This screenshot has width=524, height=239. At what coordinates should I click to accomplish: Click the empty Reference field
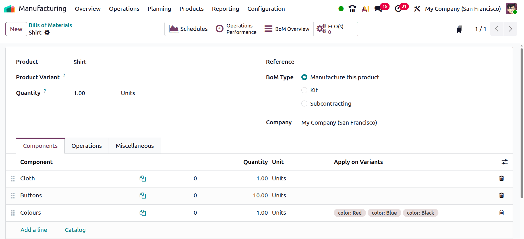coord(401,62)
